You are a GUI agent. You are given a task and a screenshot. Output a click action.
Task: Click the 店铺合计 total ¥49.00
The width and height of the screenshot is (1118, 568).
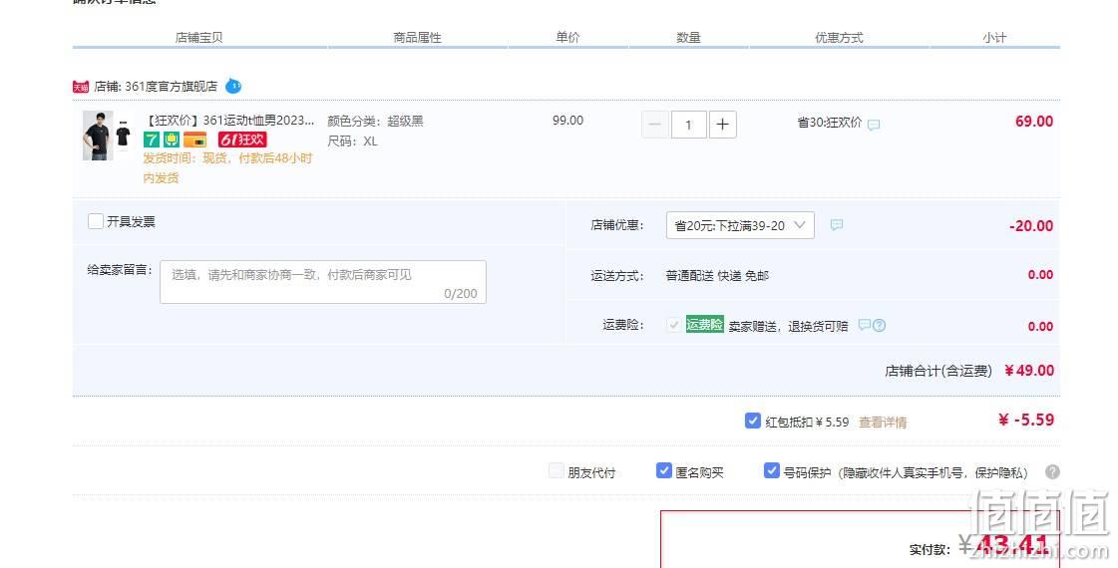click(x=1029, y=371)
